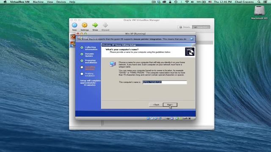Open Spotlight search magnifier
This screenshot has width=271, height=152.
[259, 2]
